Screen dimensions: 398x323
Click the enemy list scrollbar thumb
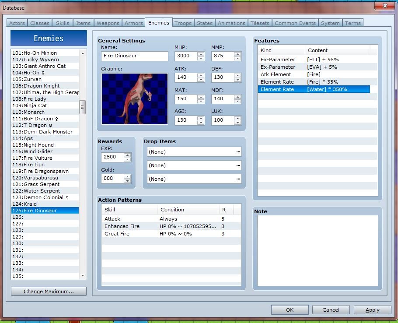82,107
